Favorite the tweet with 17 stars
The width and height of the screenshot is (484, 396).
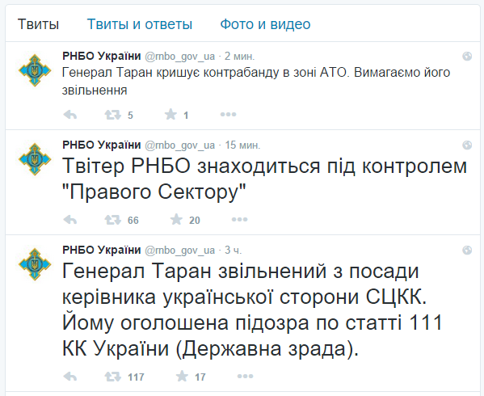click(x=182, y=377)
